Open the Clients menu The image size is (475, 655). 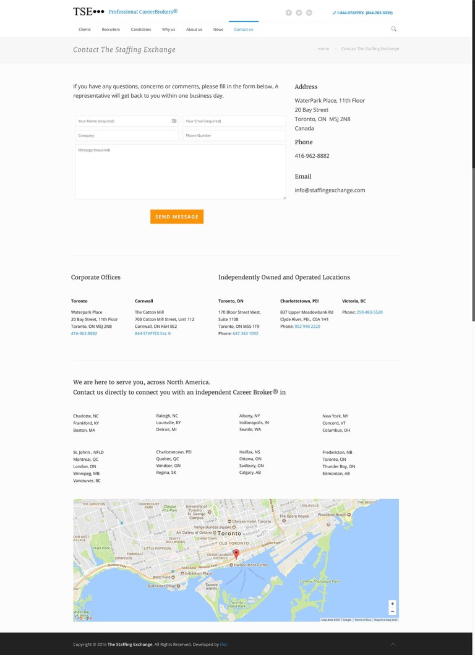84,29
